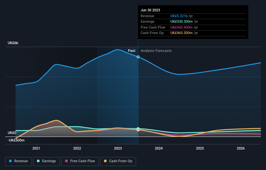Click the blue Revenue legend dot
This screenshot has width=266, height=170.
[10, 161]
